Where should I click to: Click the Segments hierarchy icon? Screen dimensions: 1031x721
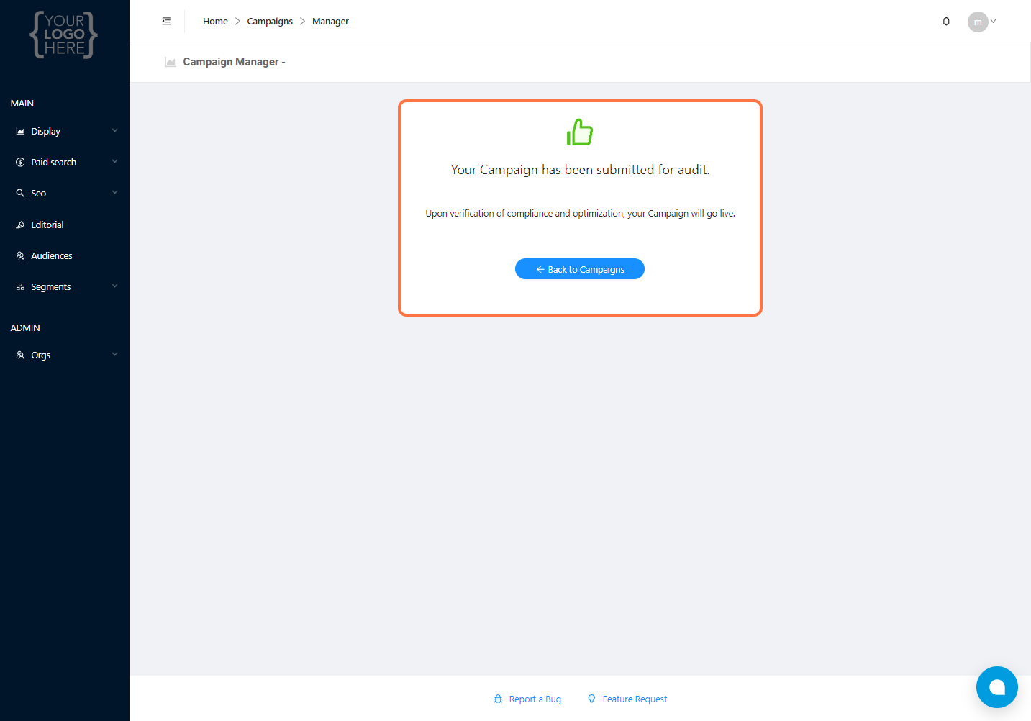pos(20,287)
